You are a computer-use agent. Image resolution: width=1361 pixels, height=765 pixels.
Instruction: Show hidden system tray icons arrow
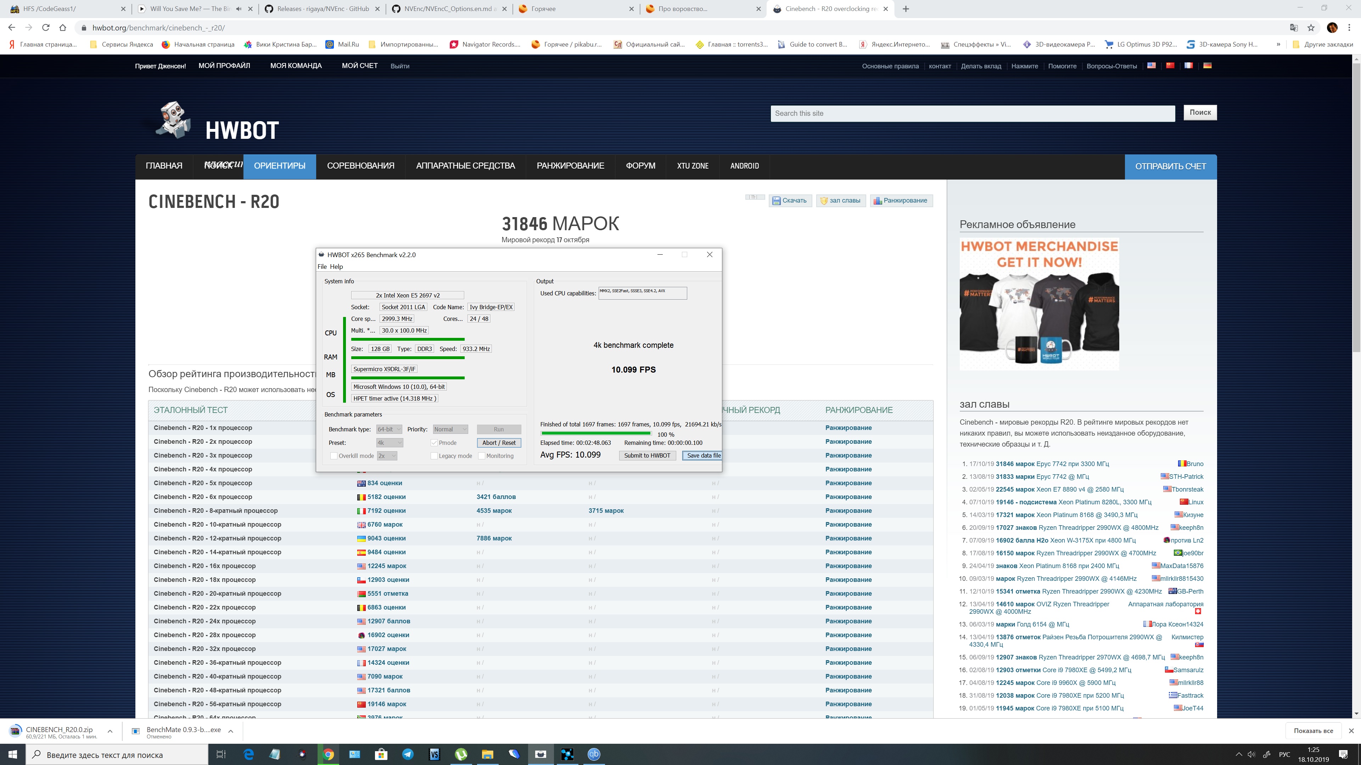tap(1238, 754)
